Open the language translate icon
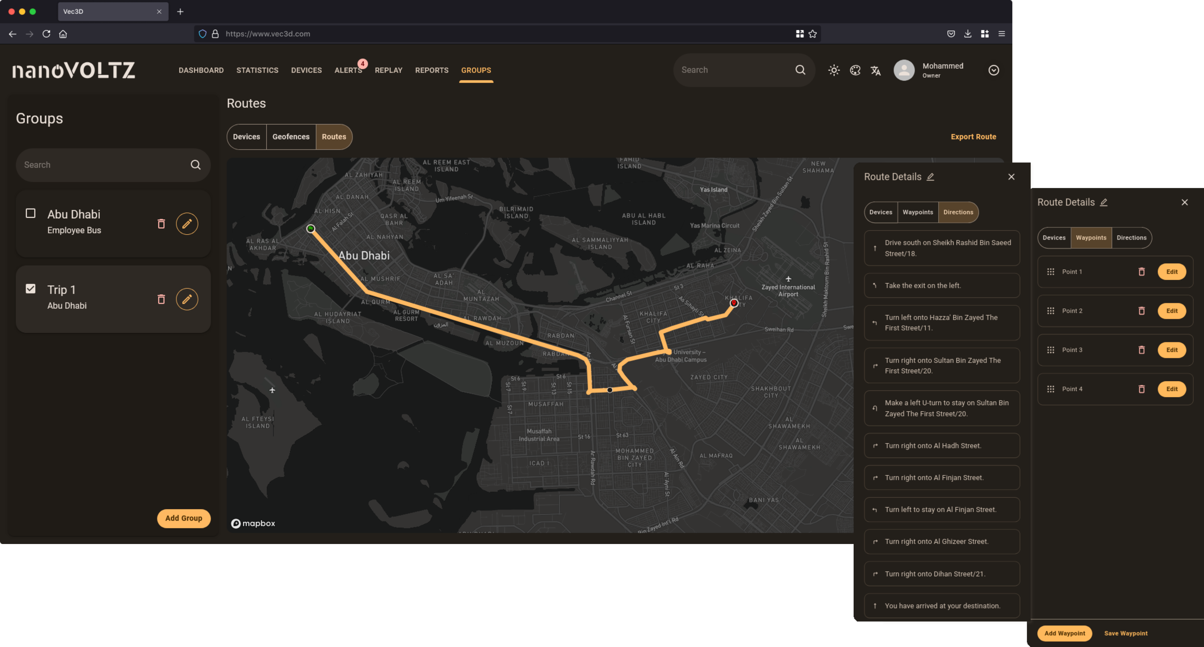 (876, 70)
